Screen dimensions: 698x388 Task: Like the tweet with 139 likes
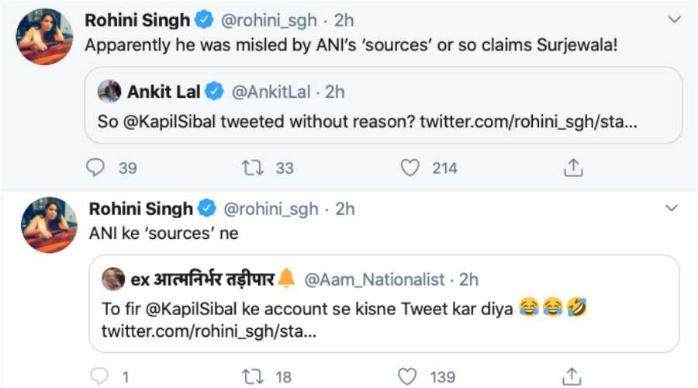[408, 377]
